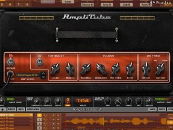Select next amp model down arrow
The image size is (173, 130).
(x=43, y=77)
